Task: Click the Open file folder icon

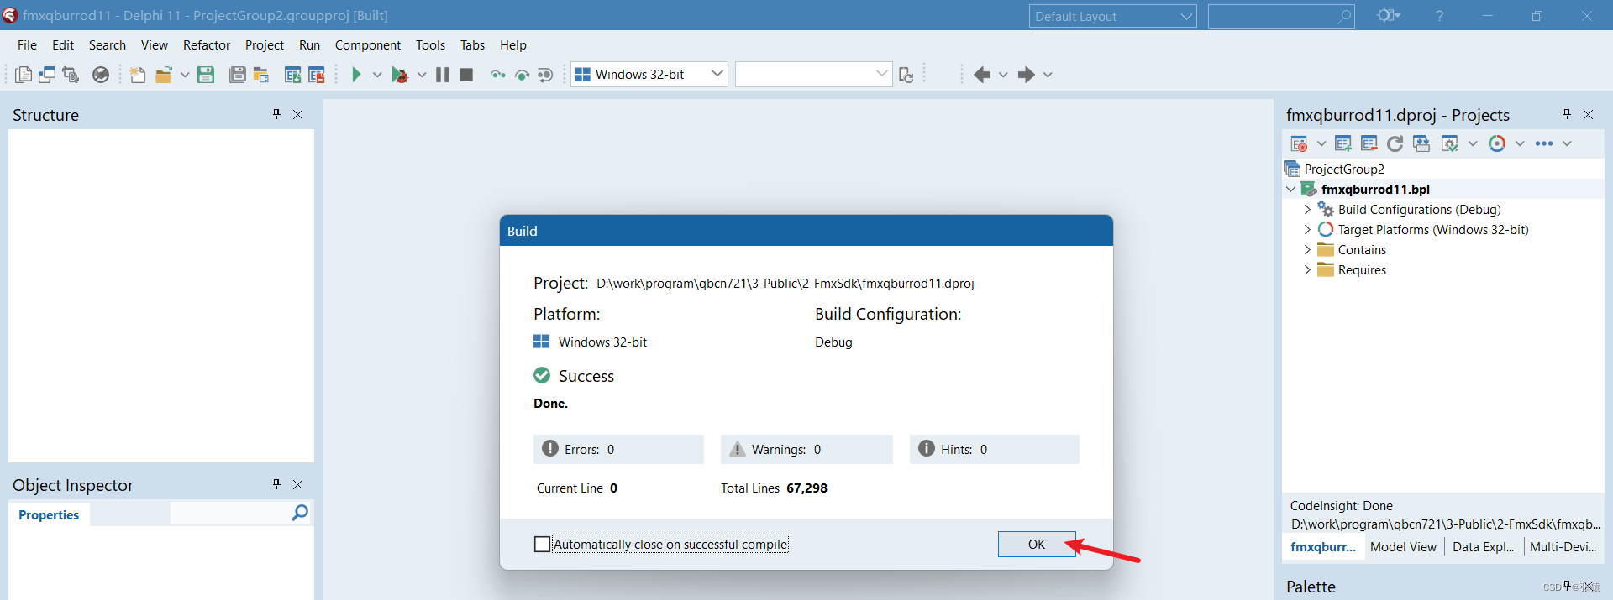Action: tap(164, 75)
